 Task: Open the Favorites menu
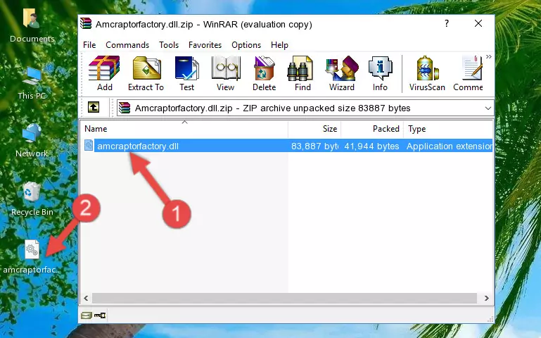click(205, 45)
